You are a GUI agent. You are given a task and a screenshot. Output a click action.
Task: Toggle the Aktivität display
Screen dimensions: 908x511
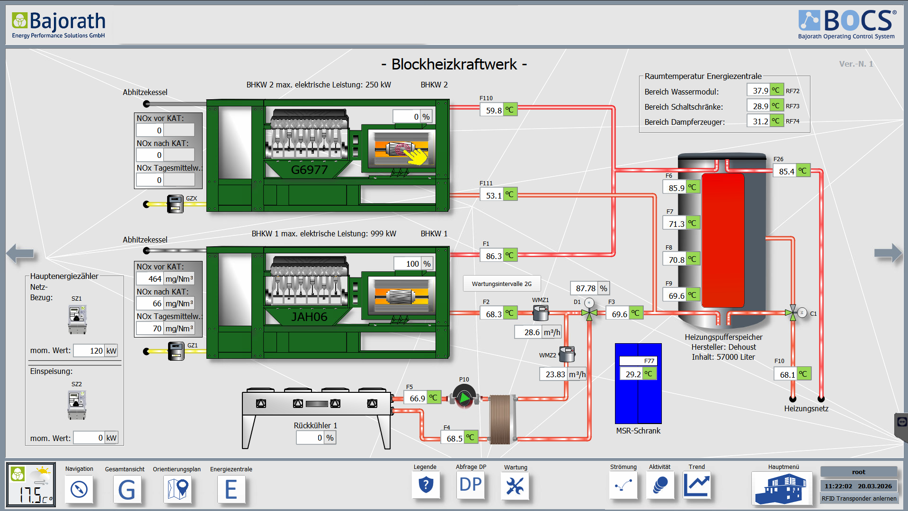(660, 485)
